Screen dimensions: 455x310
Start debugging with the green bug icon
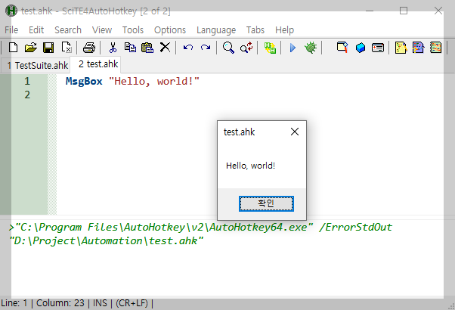pyautogui.click(x=311, y=48)
